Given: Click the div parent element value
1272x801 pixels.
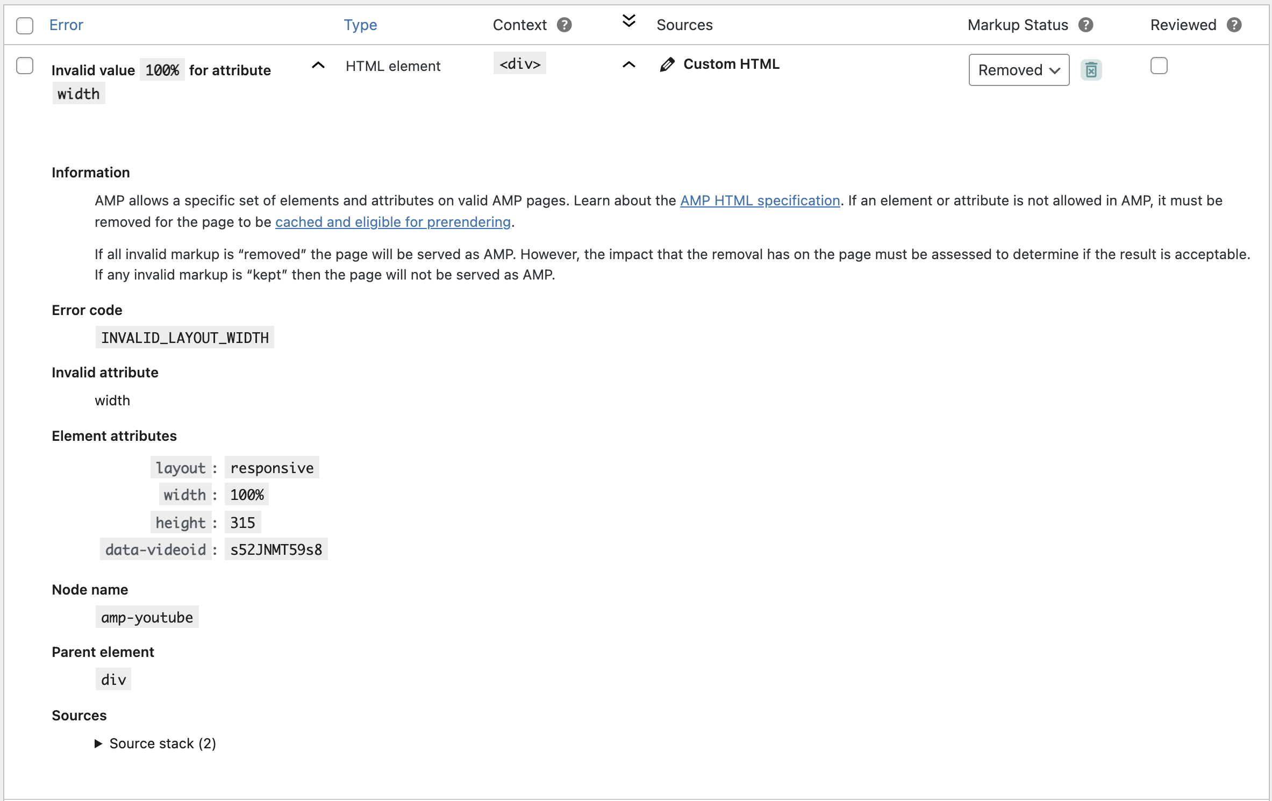Looking at the screenshot, I should (113, 680).
